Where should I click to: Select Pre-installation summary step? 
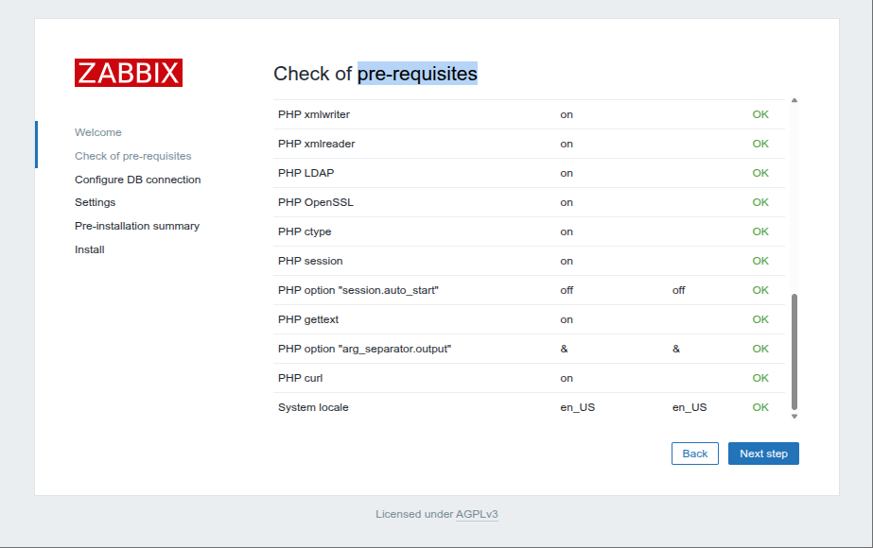pos(137,226)
